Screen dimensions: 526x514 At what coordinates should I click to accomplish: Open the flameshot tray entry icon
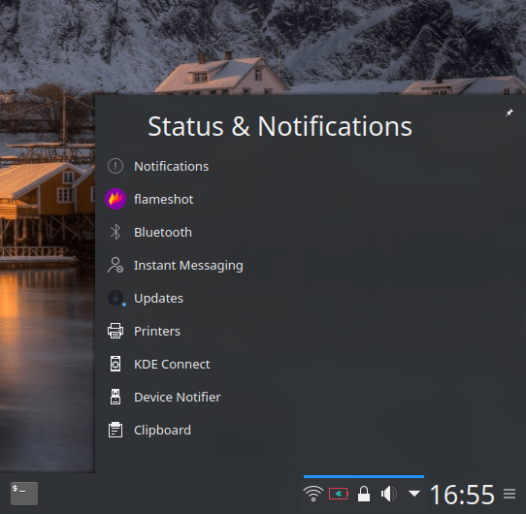tap(115, 199)
